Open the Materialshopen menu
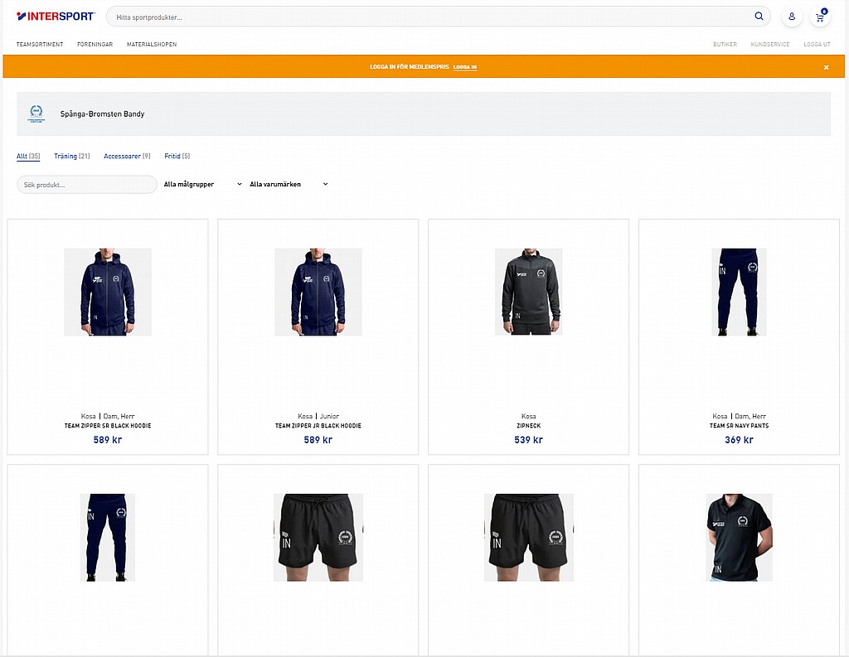 pos(152,45)
